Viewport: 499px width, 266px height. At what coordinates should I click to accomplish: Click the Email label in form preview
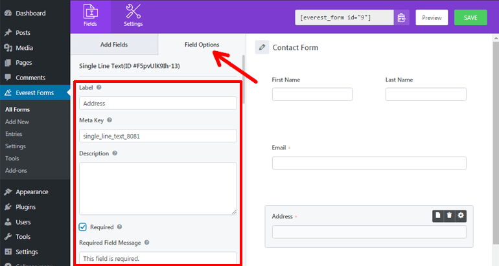pyautogui.click(x=279, y=148)
